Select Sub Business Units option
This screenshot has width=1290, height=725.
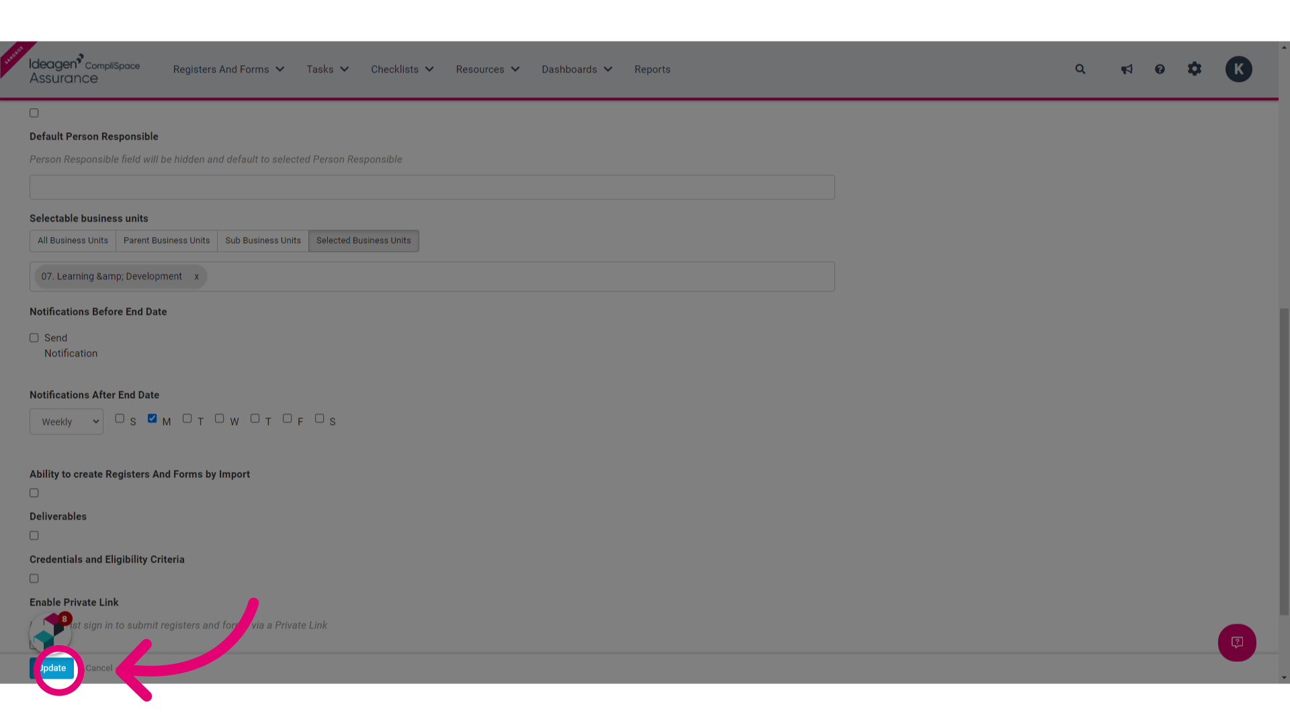[263, 240]
